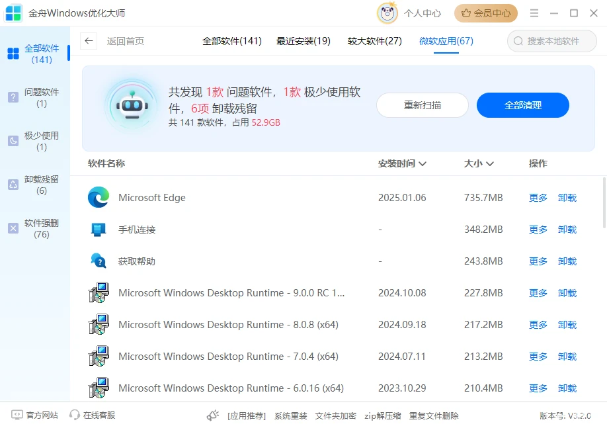Uninstall 获取帮助 via 卸载
607x428 pixels.
[567, 261]
